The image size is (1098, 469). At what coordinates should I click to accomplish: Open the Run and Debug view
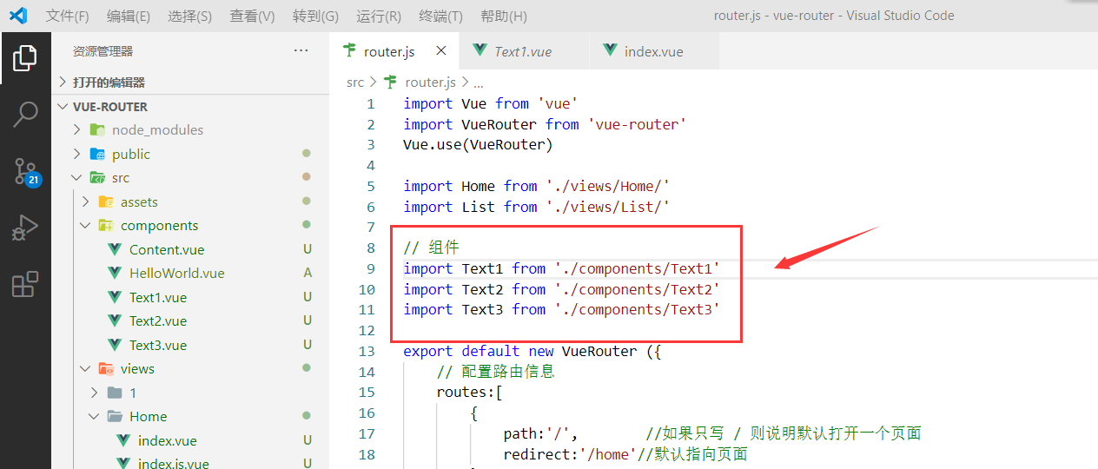click(x=25, y=228)
